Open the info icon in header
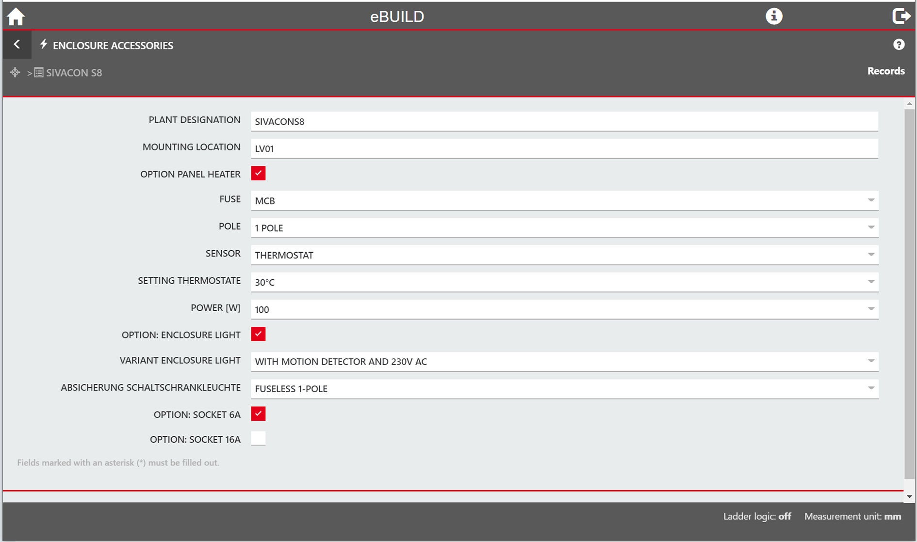917x542 pixels. pos(773,16)
